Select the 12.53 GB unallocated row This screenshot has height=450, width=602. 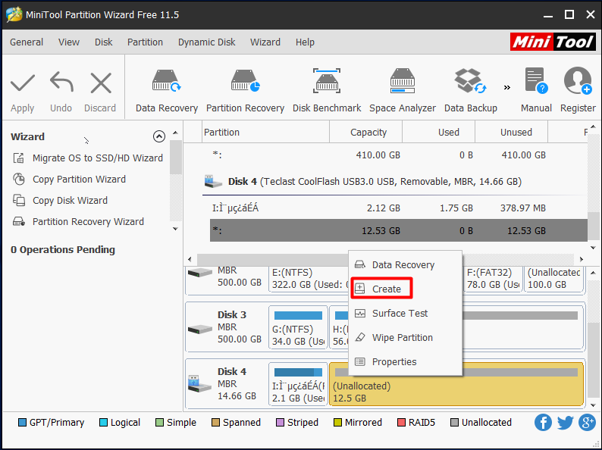pyautogui.click(x=399, y=230)
